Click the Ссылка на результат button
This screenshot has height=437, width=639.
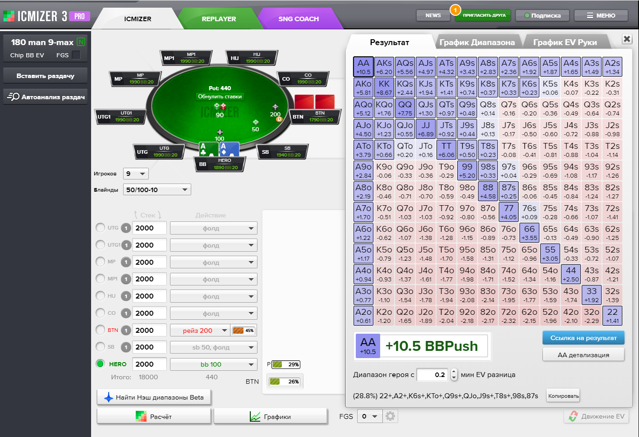coord(583,338)
